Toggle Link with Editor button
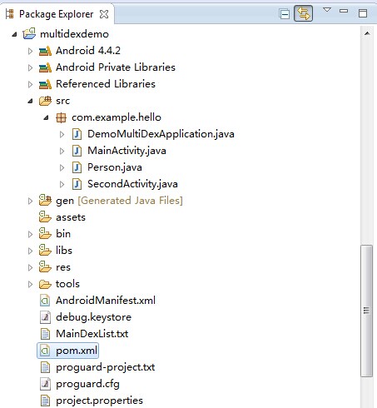The image size is (377, 408). [303, 13]
